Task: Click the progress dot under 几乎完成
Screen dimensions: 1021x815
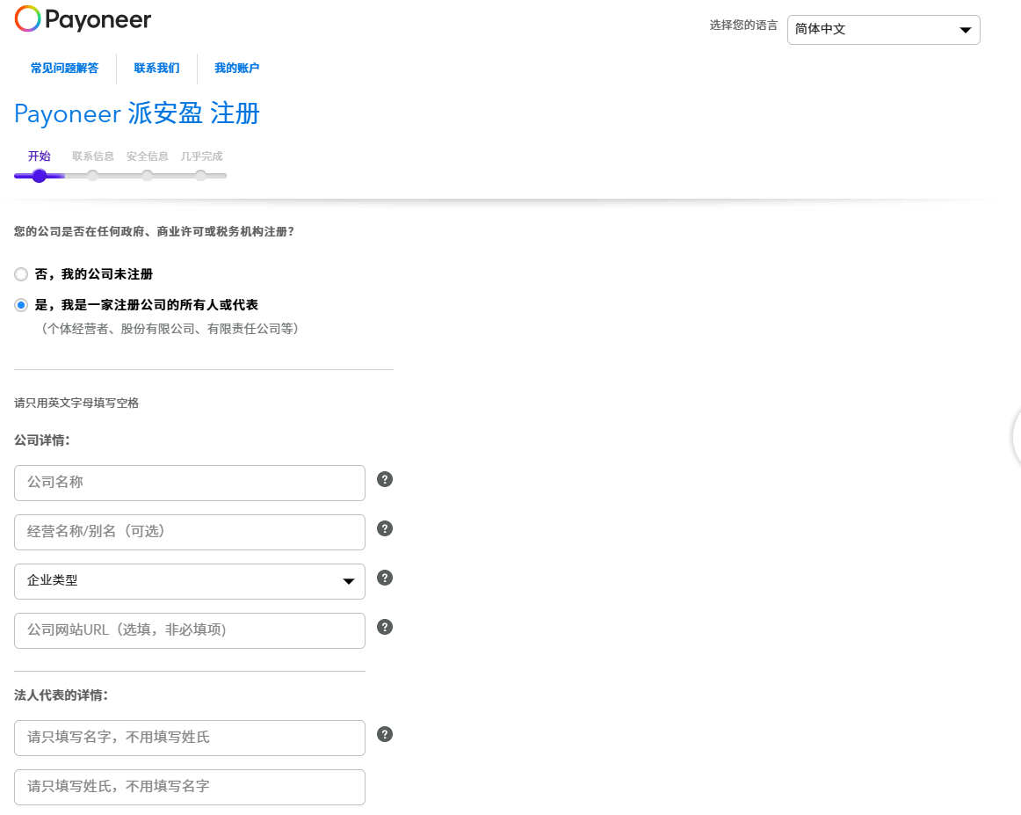Action: point(201,176)
